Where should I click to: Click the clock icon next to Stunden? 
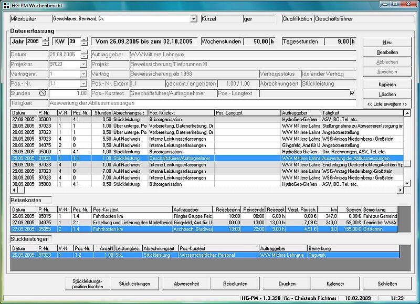44,93
